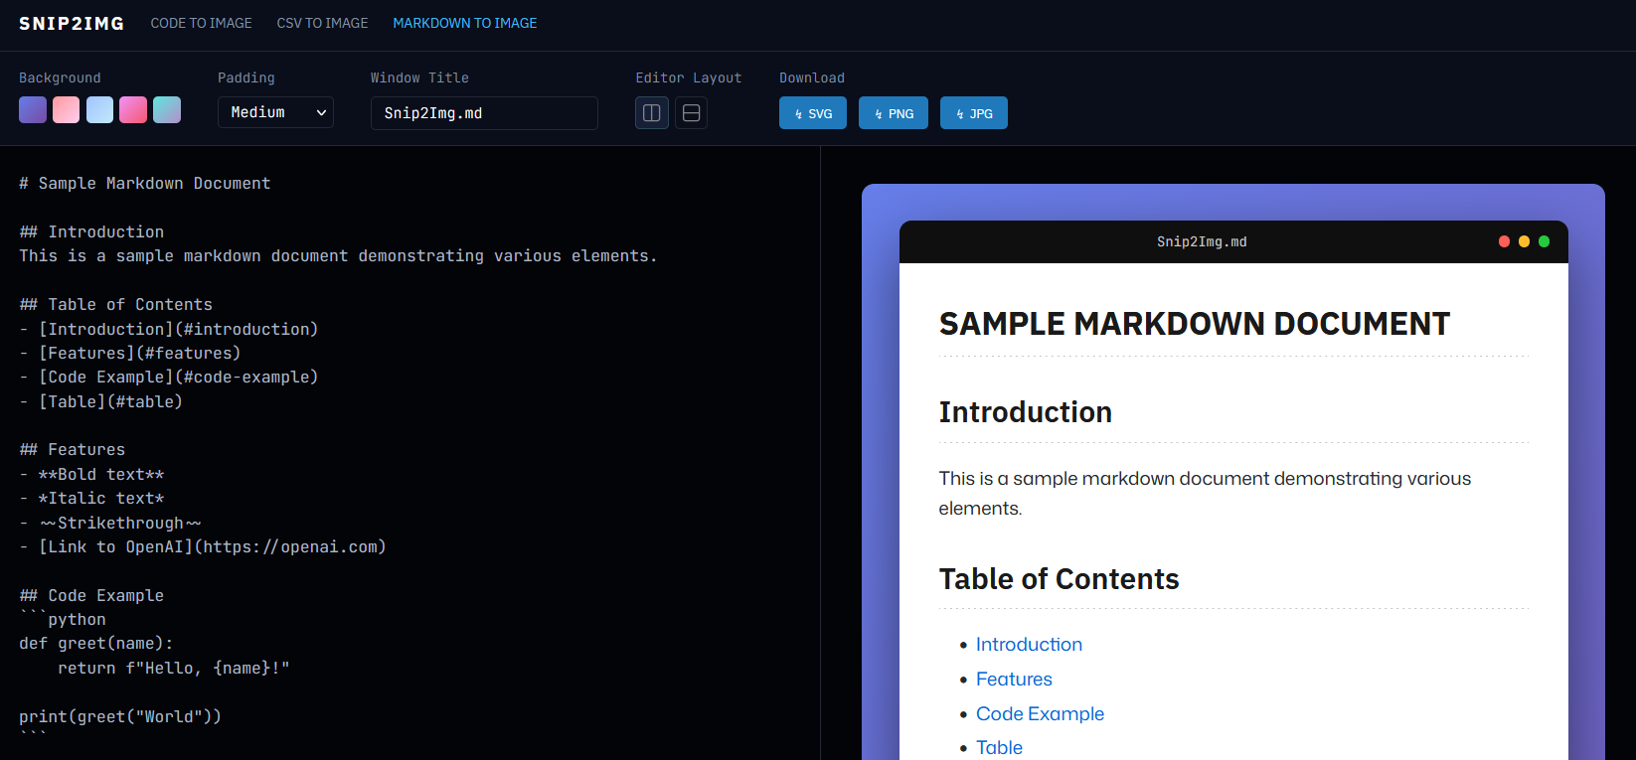
Task: Go to CSV to Image page
Action: point(322,23)
